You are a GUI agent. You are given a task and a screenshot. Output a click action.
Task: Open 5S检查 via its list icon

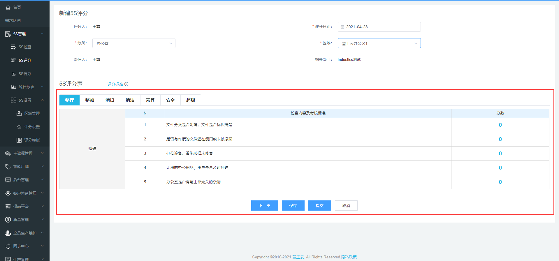13,47
